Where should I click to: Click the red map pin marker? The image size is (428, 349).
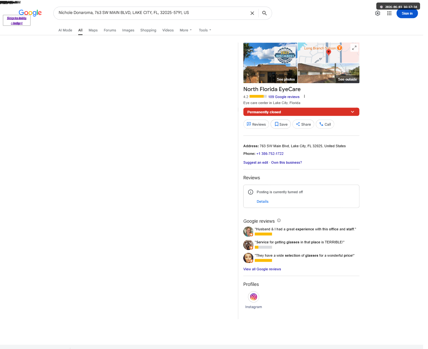coord(329,52)
